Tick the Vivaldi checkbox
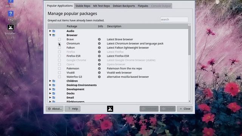The width and height of the screenshot is (242, 136). point(59,73)
